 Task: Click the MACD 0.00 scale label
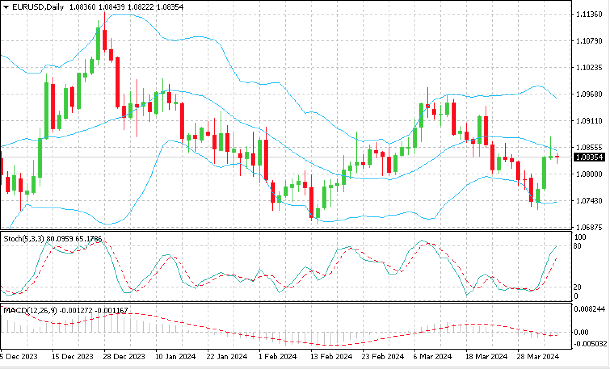581,332
